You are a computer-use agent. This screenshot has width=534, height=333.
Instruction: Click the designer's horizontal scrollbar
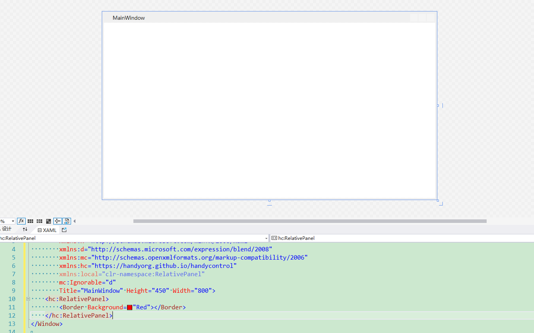click(x=310, y=221)
